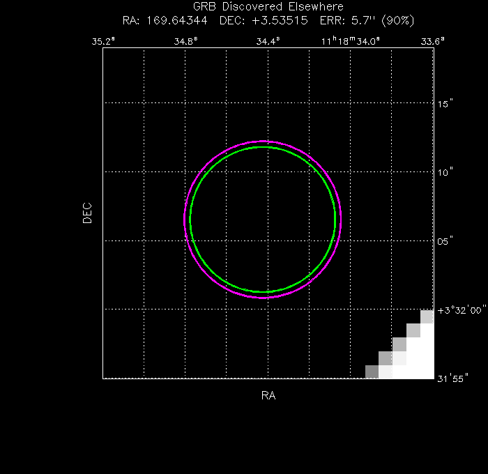
Task: Click the 33.6s RA tick label
Action: point(433,41)
